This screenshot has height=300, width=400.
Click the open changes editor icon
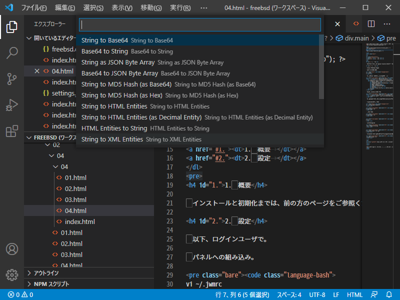[x=356, y=23]
